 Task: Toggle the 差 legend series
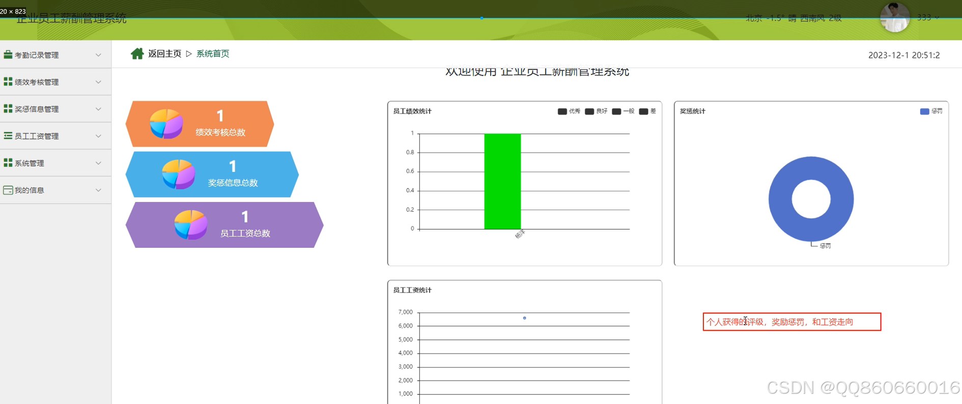coord(647,111)
